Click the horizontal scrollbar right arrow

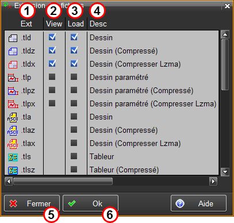coord(213,181)
